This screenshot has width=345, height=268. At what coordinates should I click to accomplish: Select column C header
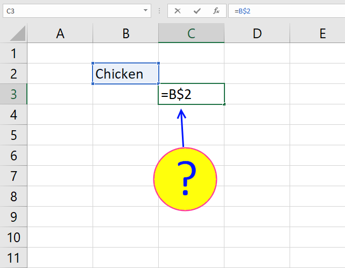coord(191,33)
